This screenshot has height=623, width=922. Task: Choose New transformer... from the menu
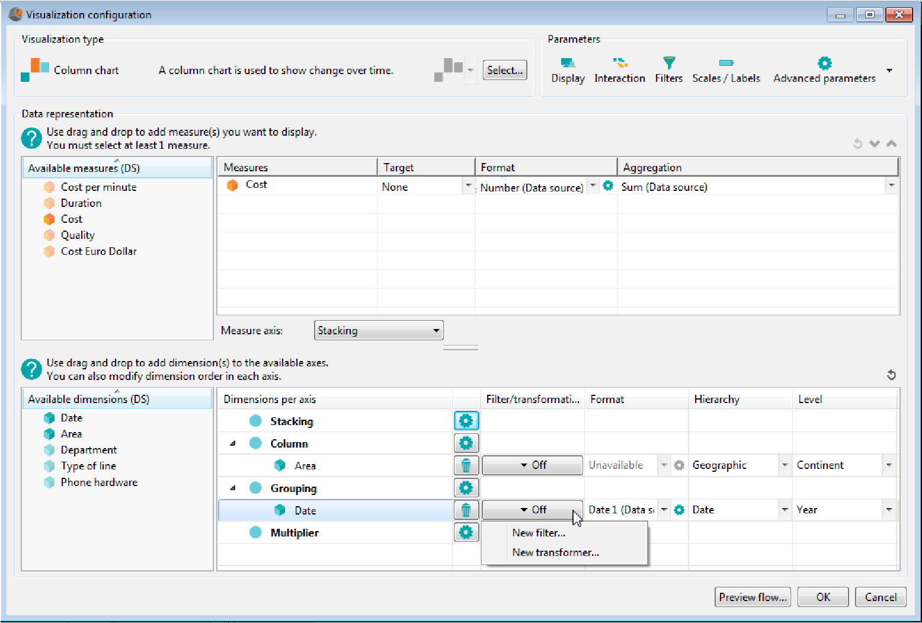(x=556, y=552)
